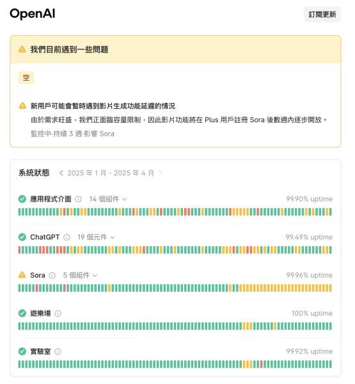The image size is (355, 384).
Task: Click the info icon next to 實驗室
Action: point(58,351)
